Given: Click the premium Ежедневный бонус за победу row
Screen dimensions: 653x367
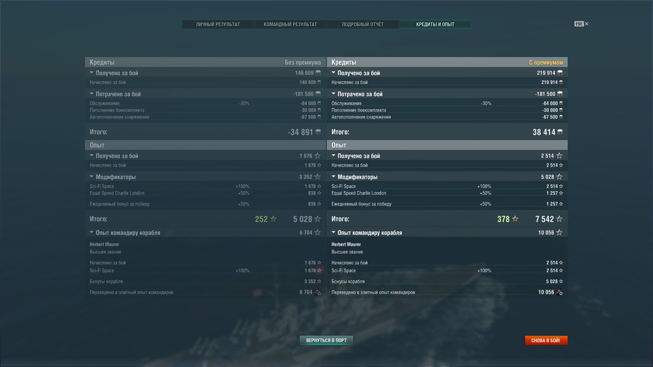Looking at the screenshot, I should (x=447, y=204).
